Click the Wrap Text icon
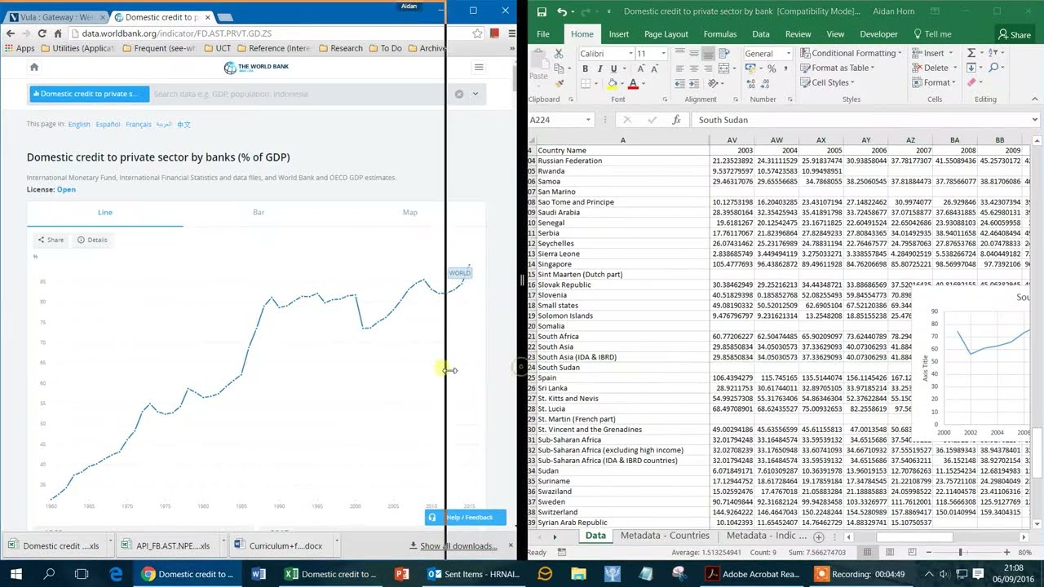1044x587 pixels. click(x=726, y=54)
